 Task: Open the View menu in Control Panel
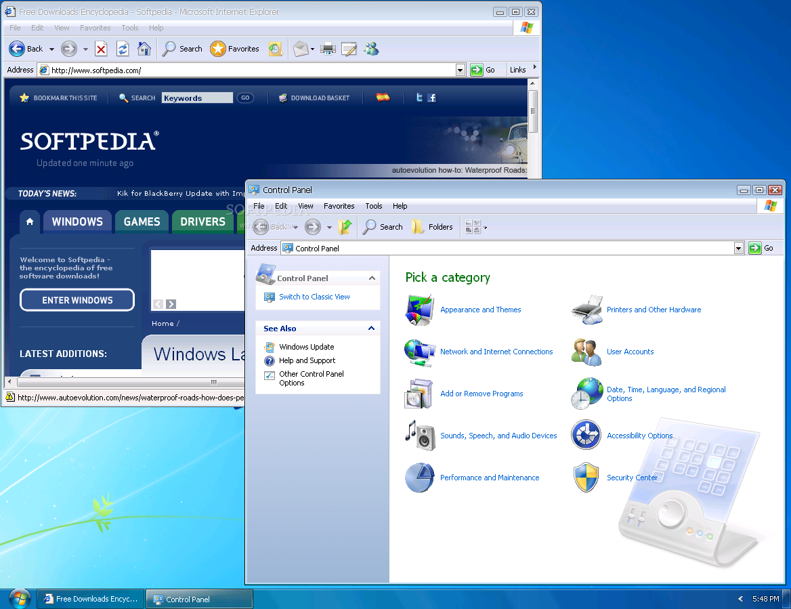(305, 206)
